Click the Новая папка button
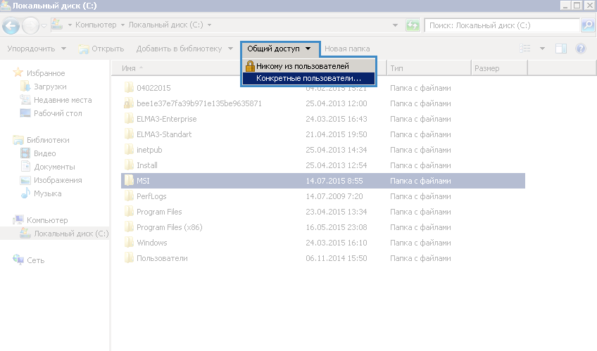Viewport: 597px width, 351px height. click(347, 49)
